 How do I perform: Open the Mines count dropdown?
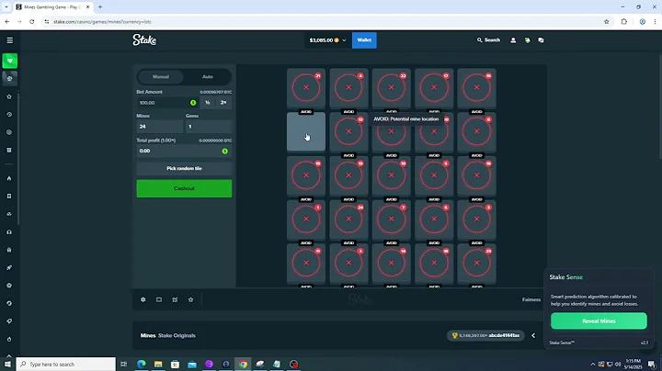(160, 127)
